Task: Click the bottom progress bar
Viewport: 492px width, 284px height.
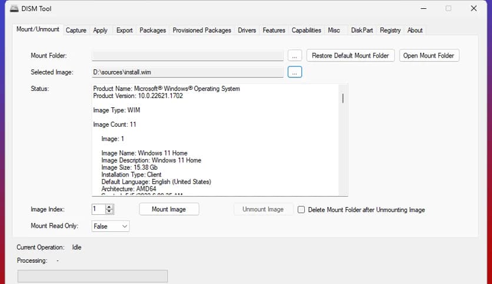Action: pyautogui.click(x=92, y=276)
